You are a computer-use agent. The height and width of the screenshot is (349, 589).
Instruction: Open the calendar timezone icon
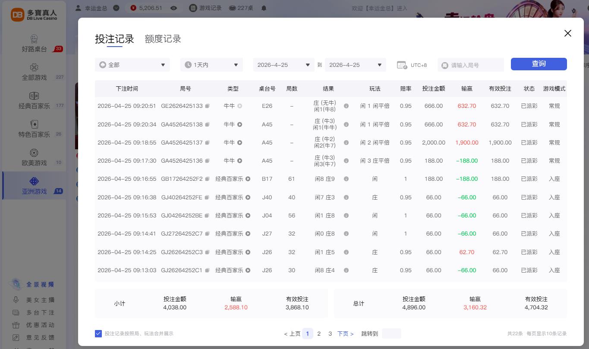pyautogui.click(x=402, y=65)
